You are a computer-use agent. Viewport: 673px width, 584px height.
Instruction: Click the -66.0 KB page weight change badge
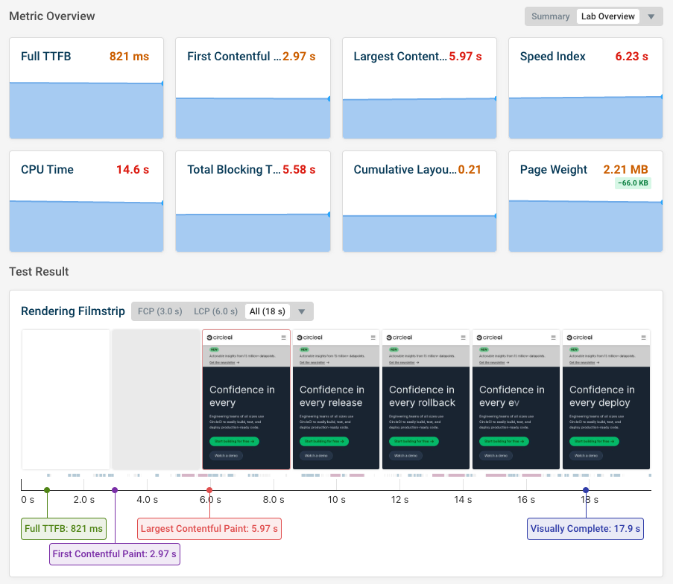click(633, 183)
